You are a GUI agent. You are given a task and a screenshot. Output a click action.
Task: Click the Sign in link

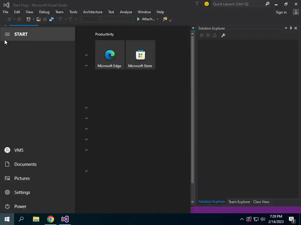(x=281, y=12)
